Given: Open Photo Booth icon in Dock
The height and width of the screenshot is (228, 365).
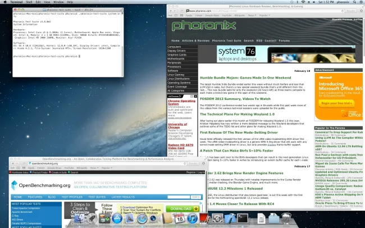Looking at the screenshot, I should (205, 218).
